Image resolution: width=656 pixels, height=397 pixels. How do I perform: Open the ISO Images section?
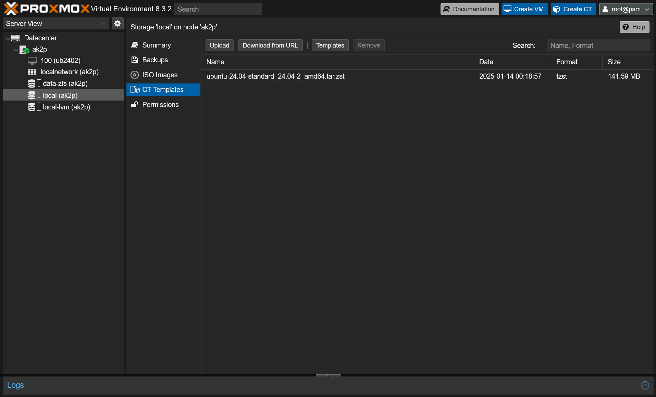163,75
